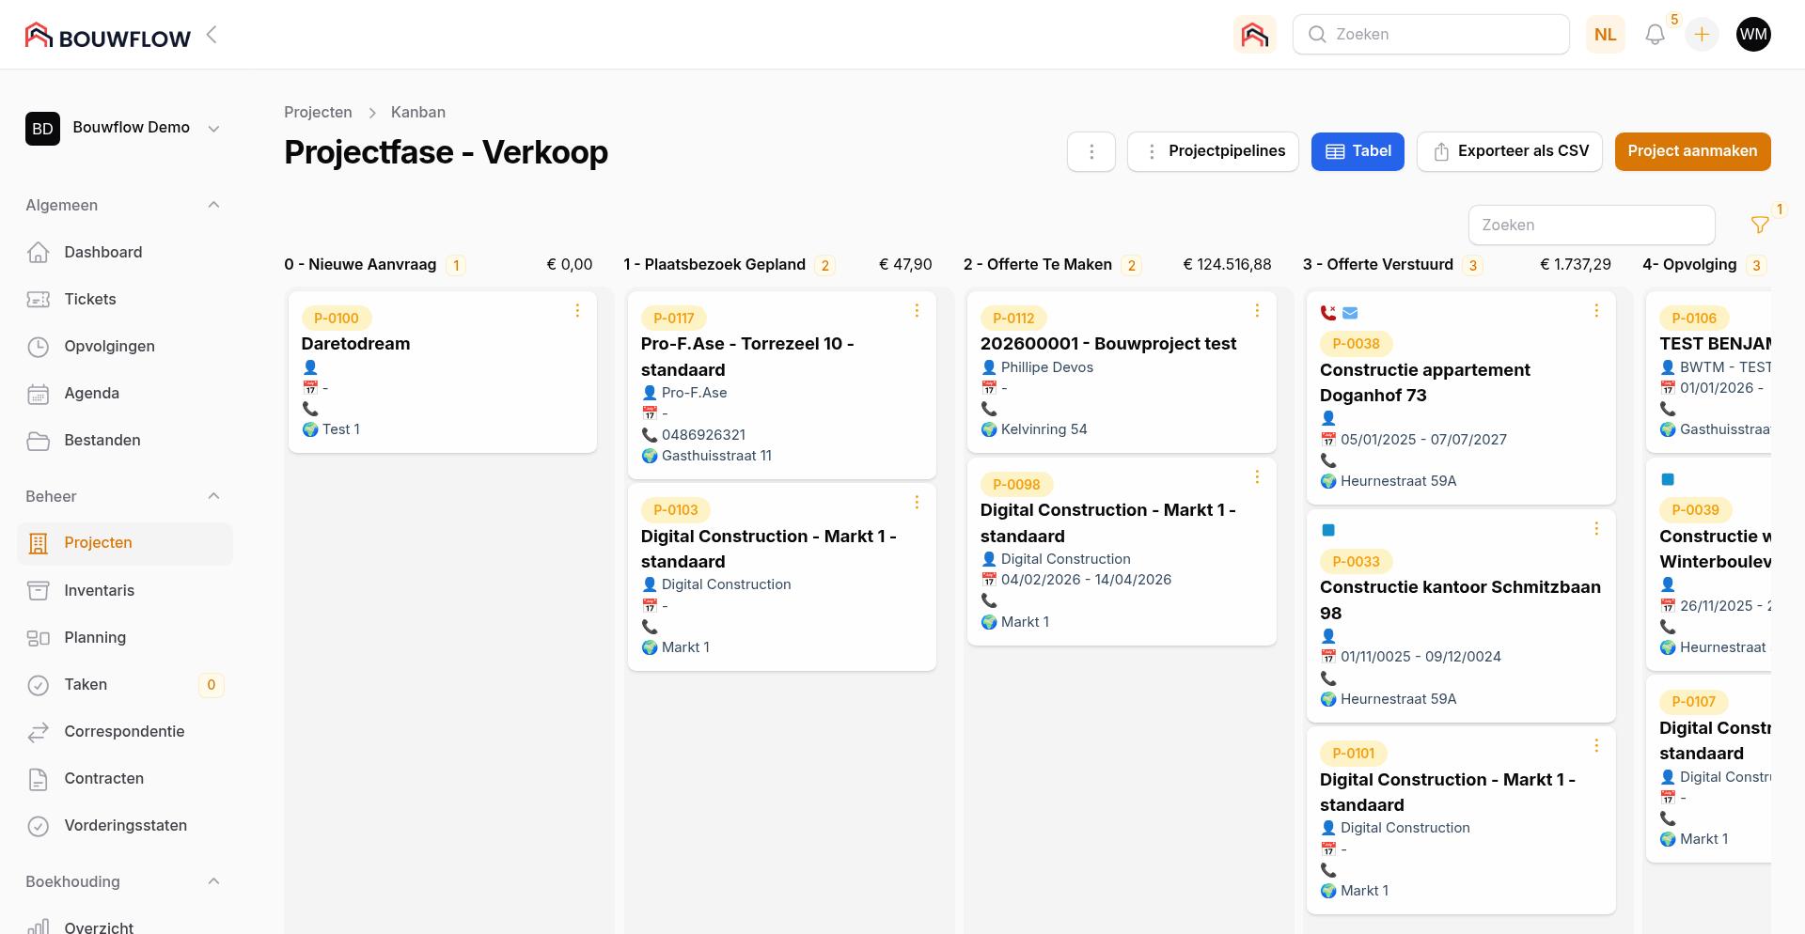Click the Project aanmaken button
The width and height of the screenshot is (1805, 934).
(x=1692, y=150)
